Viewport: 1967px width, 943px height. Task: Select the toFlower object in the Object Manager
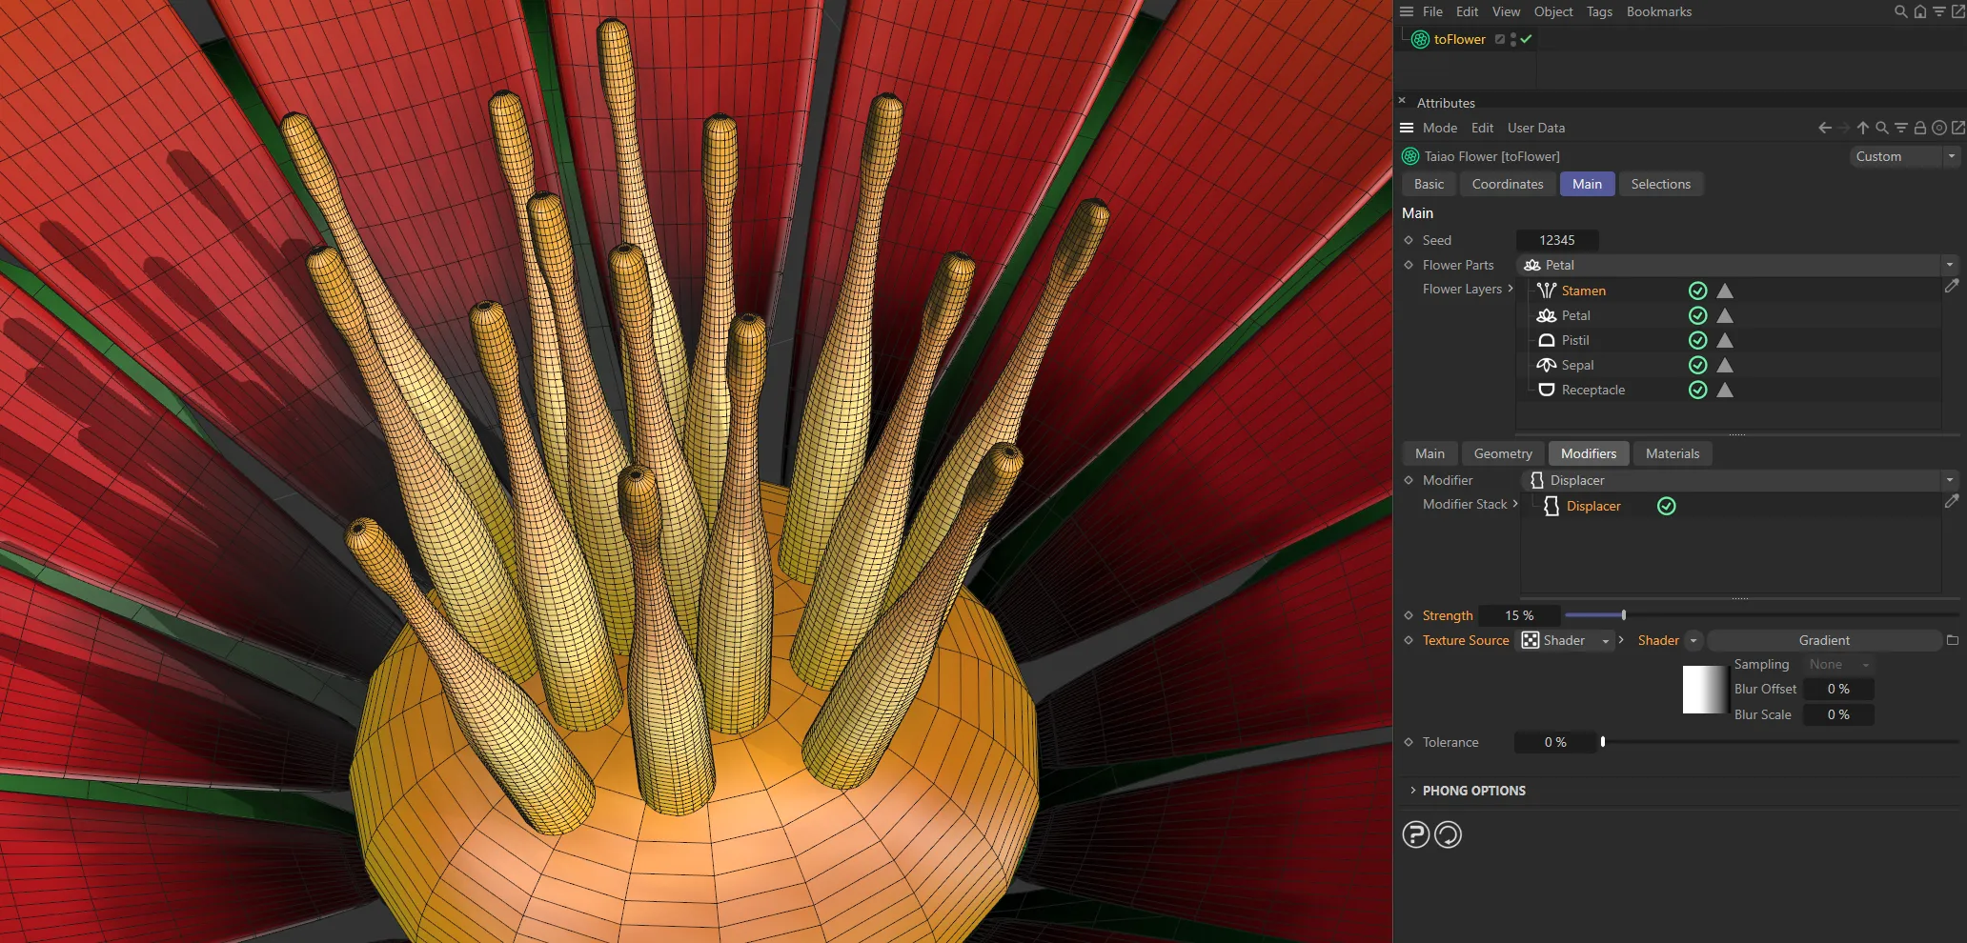1458,39
